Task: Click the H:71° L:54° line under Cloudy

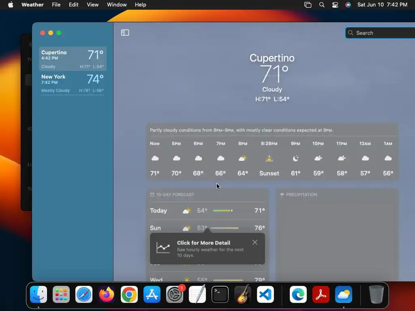Action: pyautogui.click(x=272, y=99)
